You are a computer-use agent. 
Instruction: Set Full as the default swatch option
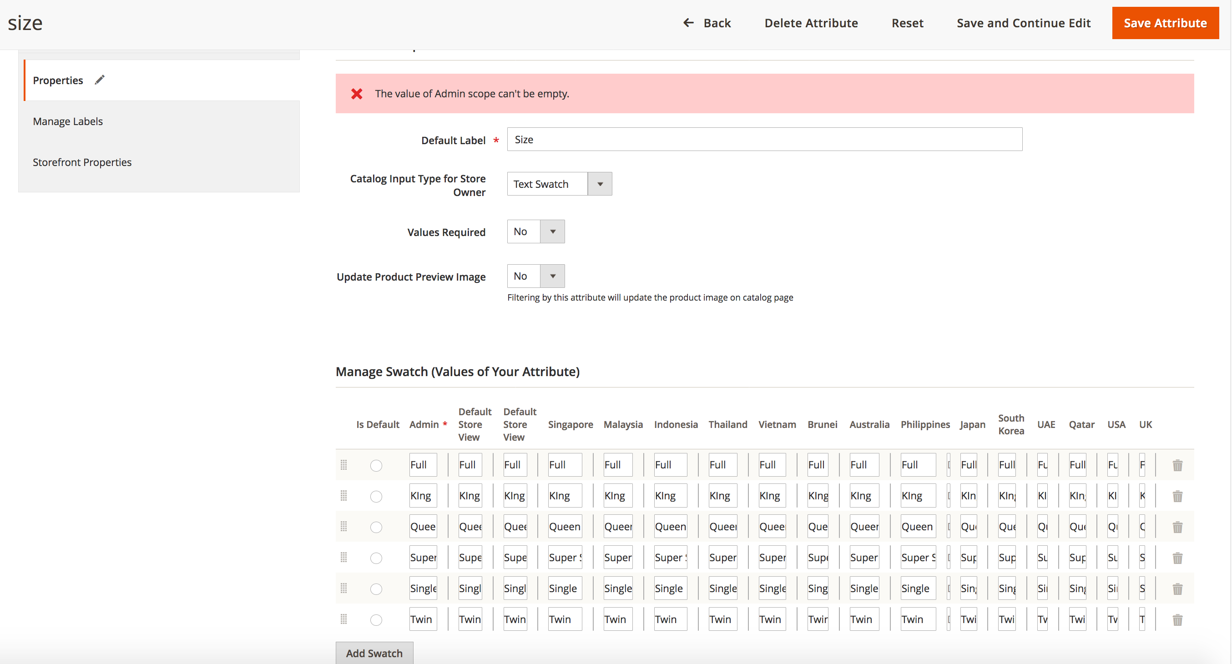click(x=376, y=465)
